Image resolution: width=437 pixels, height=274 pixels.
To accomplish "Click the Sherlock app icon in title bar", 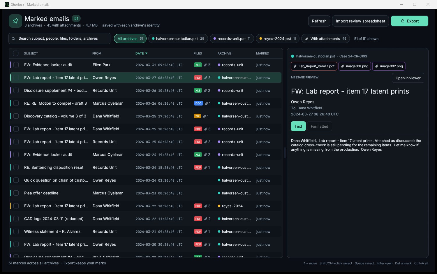I will click(x=7, y=4).
